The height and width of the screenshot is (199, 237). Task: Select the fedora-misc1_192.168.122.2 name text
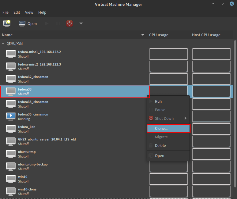(39, 52)
